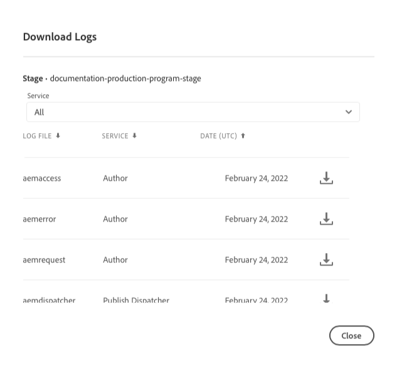Select the aemerror log file row

point(40,219)
